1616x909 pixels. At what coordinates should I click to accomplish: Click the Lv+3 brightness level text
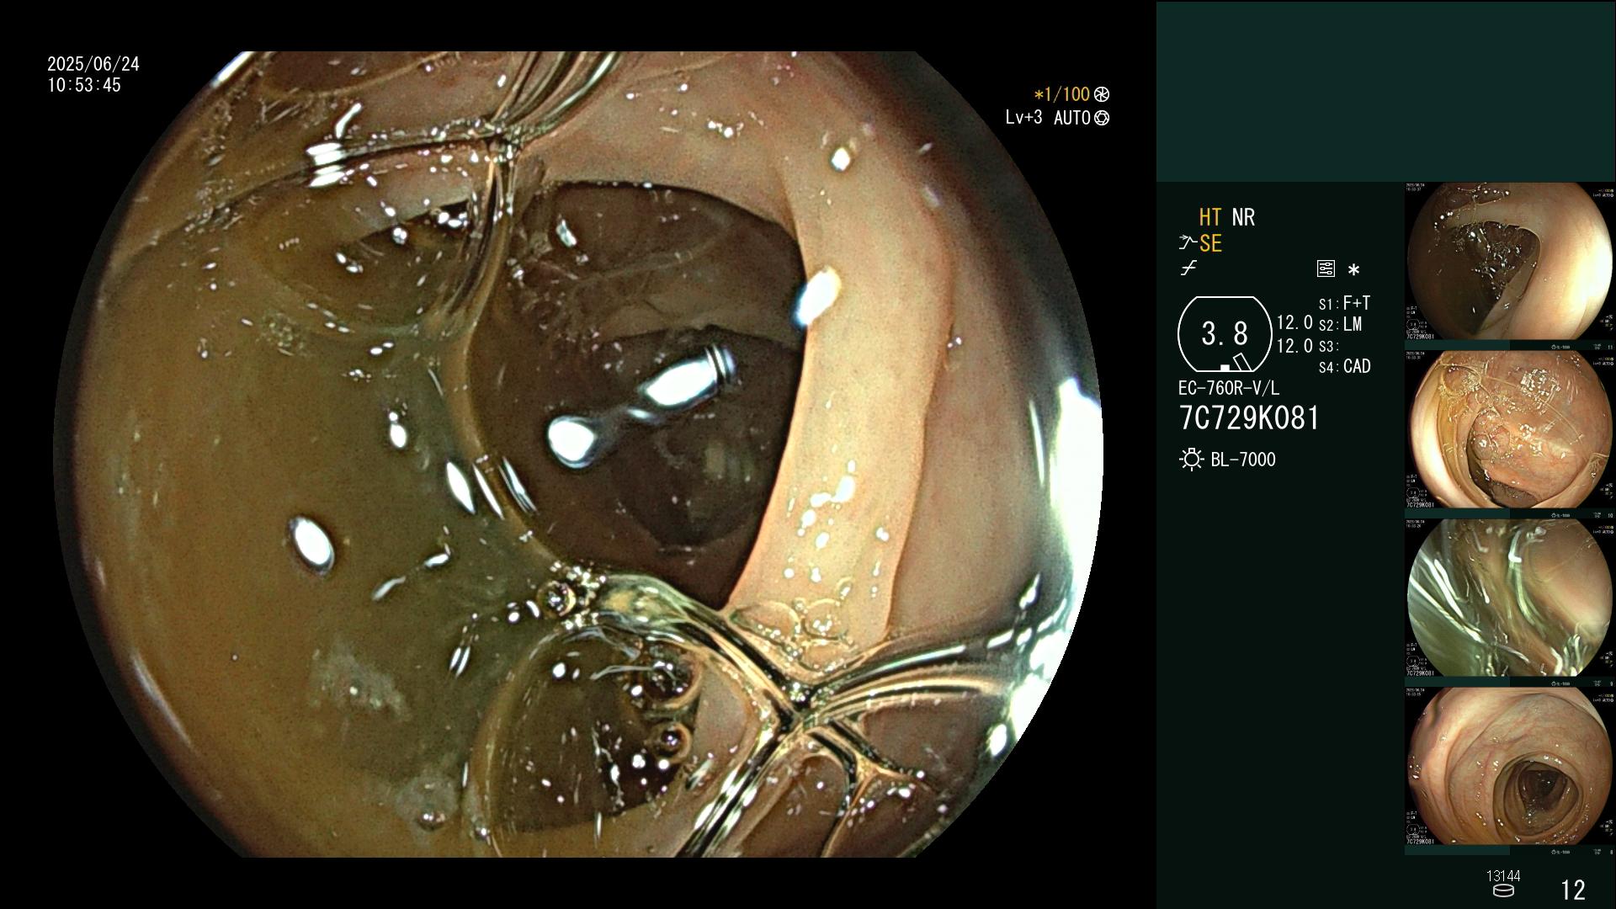[x=1023, y=118]
